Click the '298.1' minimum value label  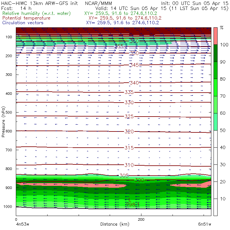point(133,205)
